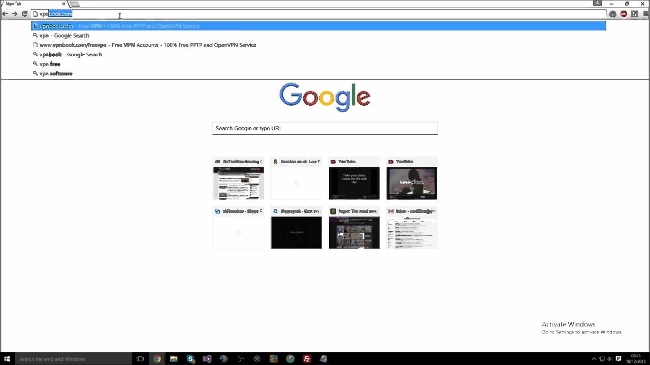Choose the 'vpn software' suggestion
The height and width of the screenshot is (365, 650).
click(318, 74)
